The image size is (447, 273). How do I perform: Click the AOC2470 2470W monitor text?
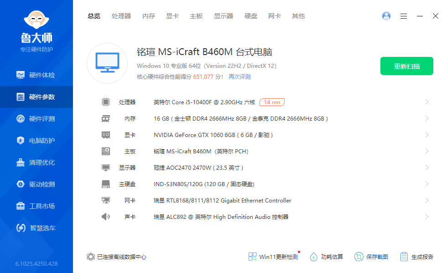[x=198, y=168]
